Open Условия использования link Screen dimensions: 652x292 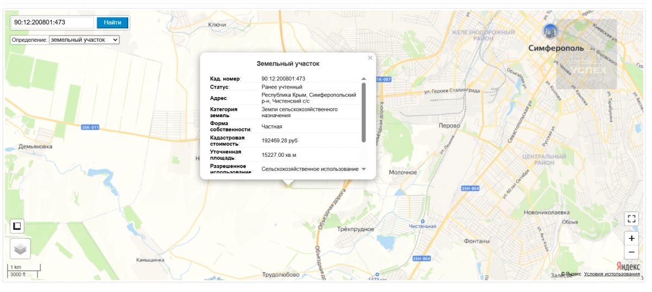(x=612, y=274)
